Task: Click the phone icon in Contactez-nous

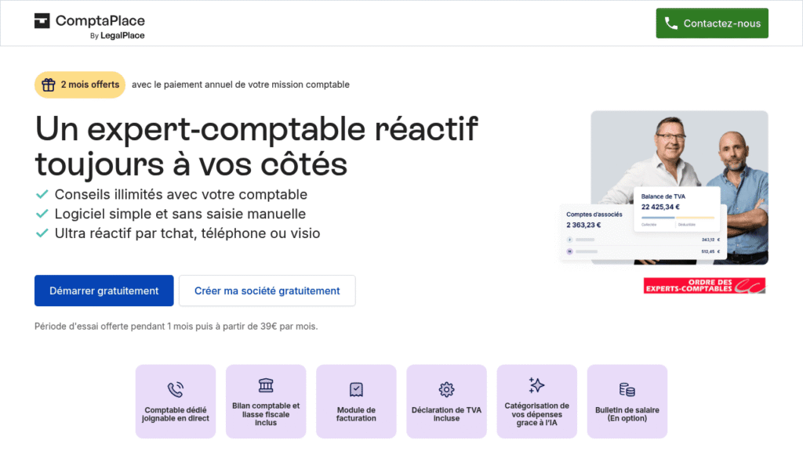Action: [671, 23]
